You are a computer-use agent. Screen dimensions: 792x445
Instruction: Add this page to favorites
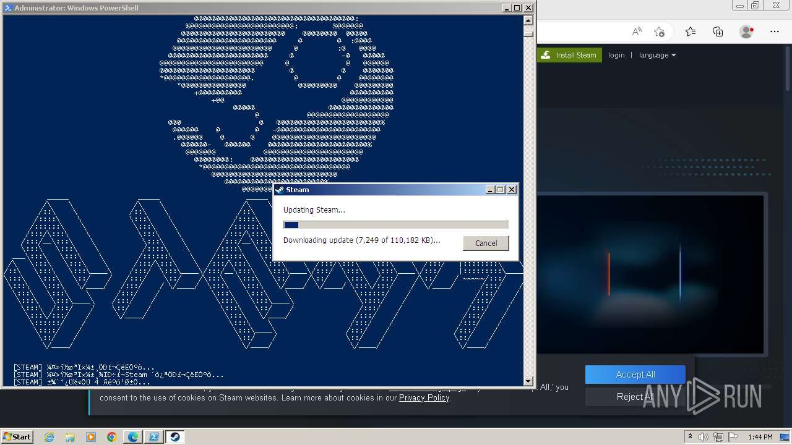click(x=659, y=32)
